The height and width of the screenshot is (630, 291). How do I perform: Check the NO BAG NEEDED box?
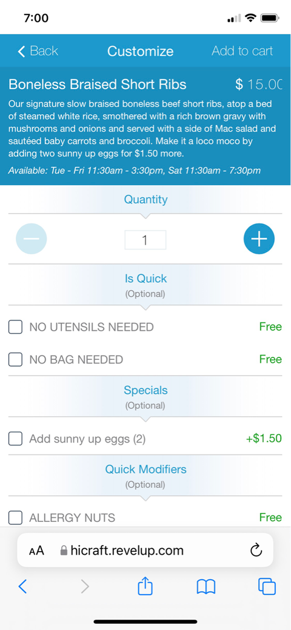pyautogui.click(x=15, y=359)
